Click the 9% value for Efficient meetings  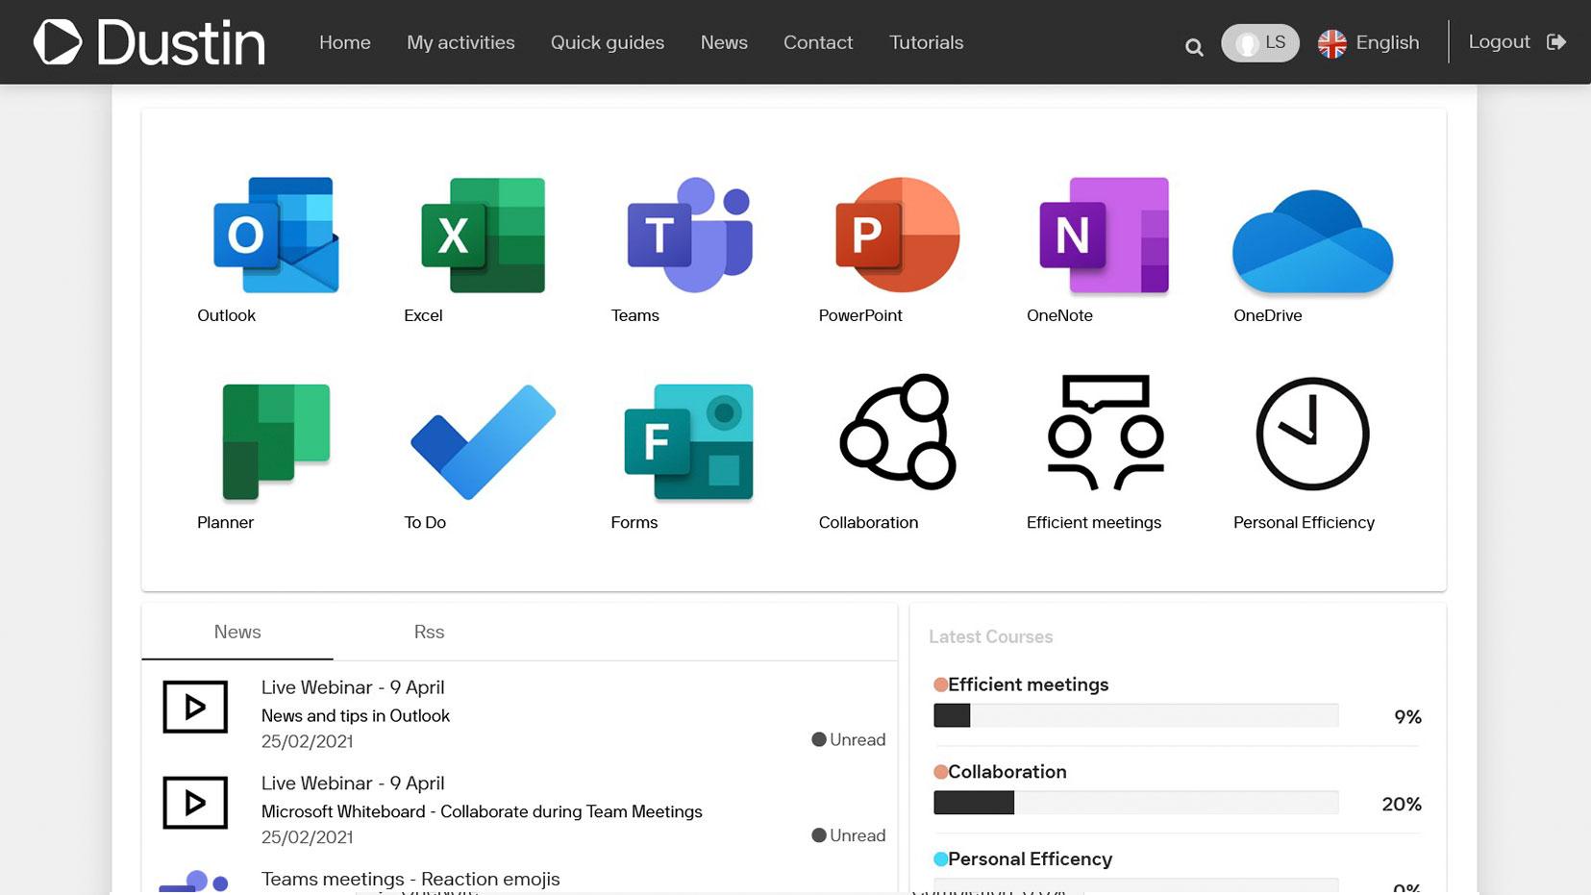coord(1407,716)
